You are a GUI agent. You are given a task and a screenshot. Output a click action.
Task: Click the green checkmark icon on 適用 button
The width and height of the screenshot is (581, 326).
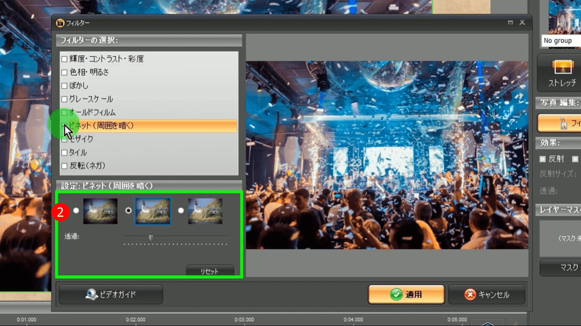coord(396,295)
